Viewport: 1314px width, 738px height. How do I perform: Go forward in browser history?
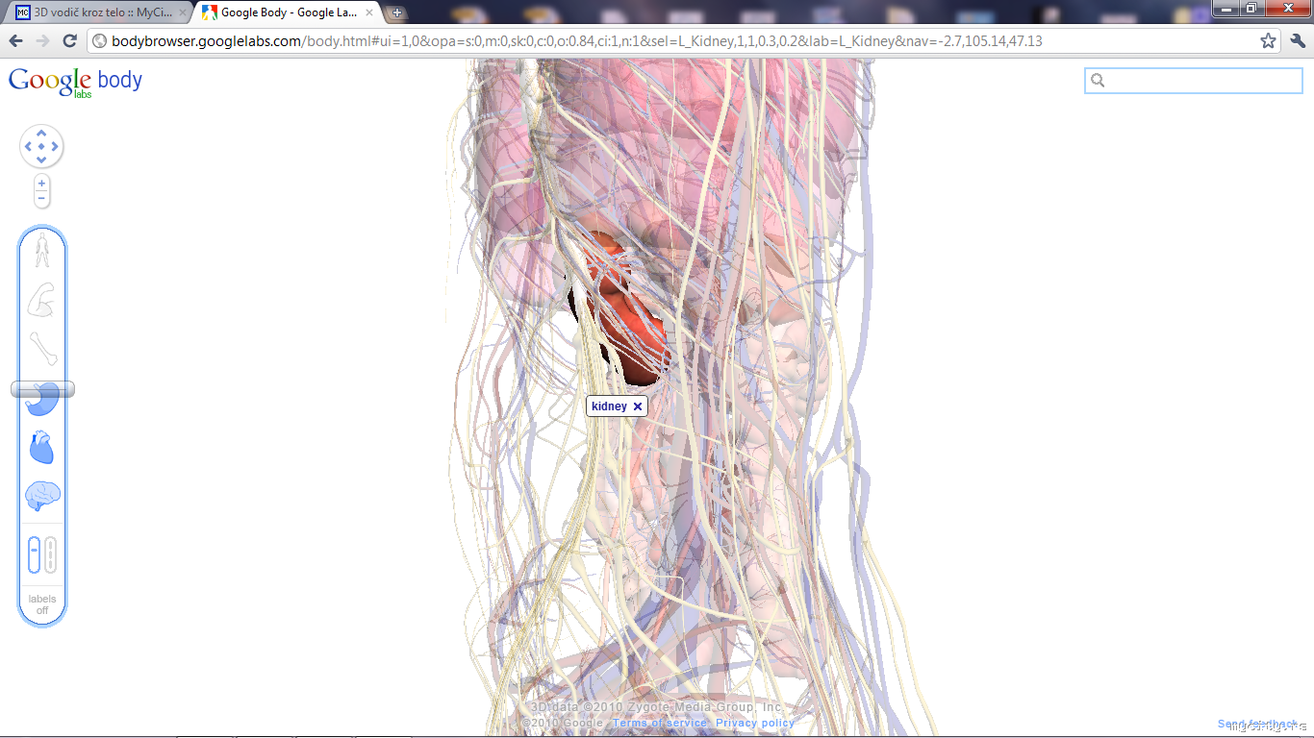pos(42,40)
